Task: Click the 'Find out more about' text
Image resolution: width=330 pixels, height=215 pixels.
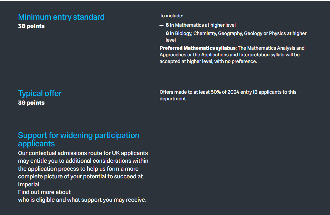Action: [x=44, y=192]
